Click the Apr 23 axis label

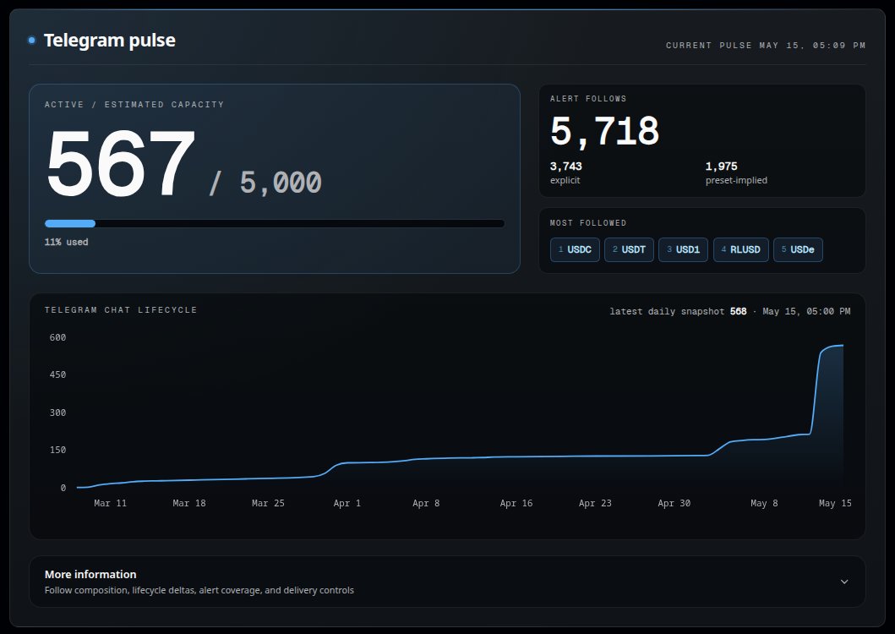pos(595,503)
